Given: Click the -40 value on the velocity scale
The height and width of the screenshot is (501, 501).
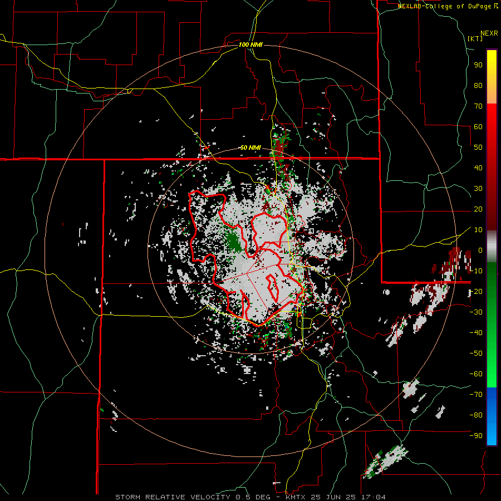Looking at the screenshot, I should click(x=476, y=333).
